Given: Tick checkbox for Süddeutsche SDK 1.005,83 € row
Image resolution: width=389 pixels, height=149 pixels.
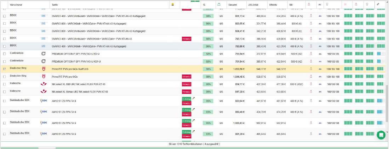Looking at the screenshot, I should 4,123.
